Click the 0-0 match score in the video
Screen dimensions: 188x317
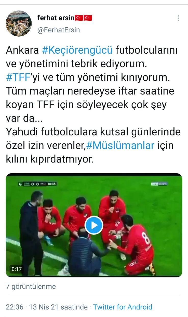click(35, 184)
